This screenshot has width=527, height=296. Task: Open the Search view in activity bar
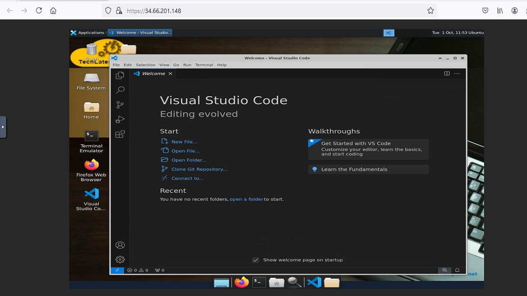(x=120, y=90)
